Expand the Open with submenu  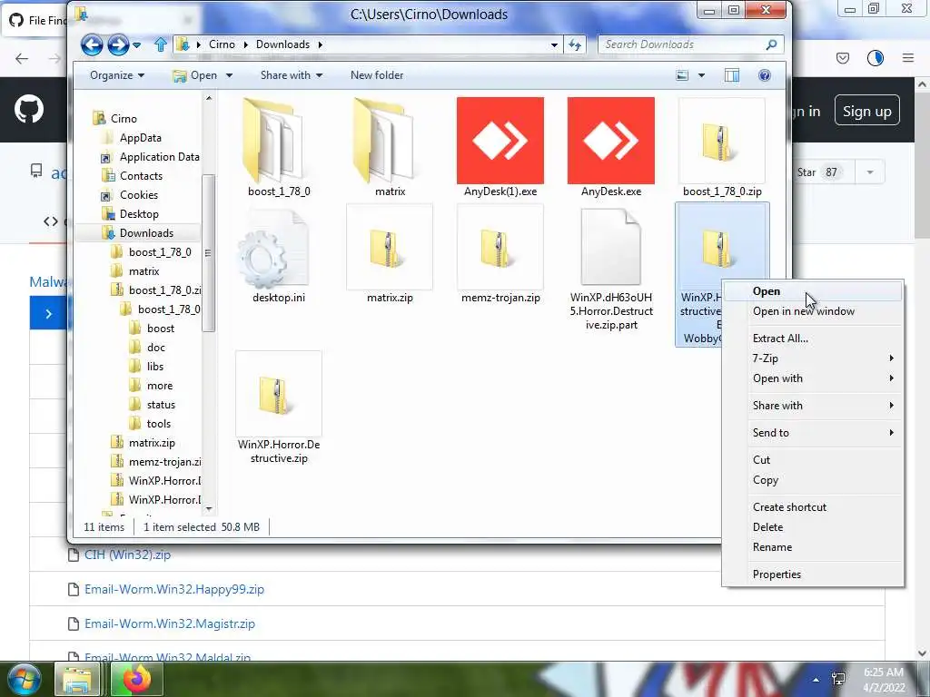coord(813,378)
